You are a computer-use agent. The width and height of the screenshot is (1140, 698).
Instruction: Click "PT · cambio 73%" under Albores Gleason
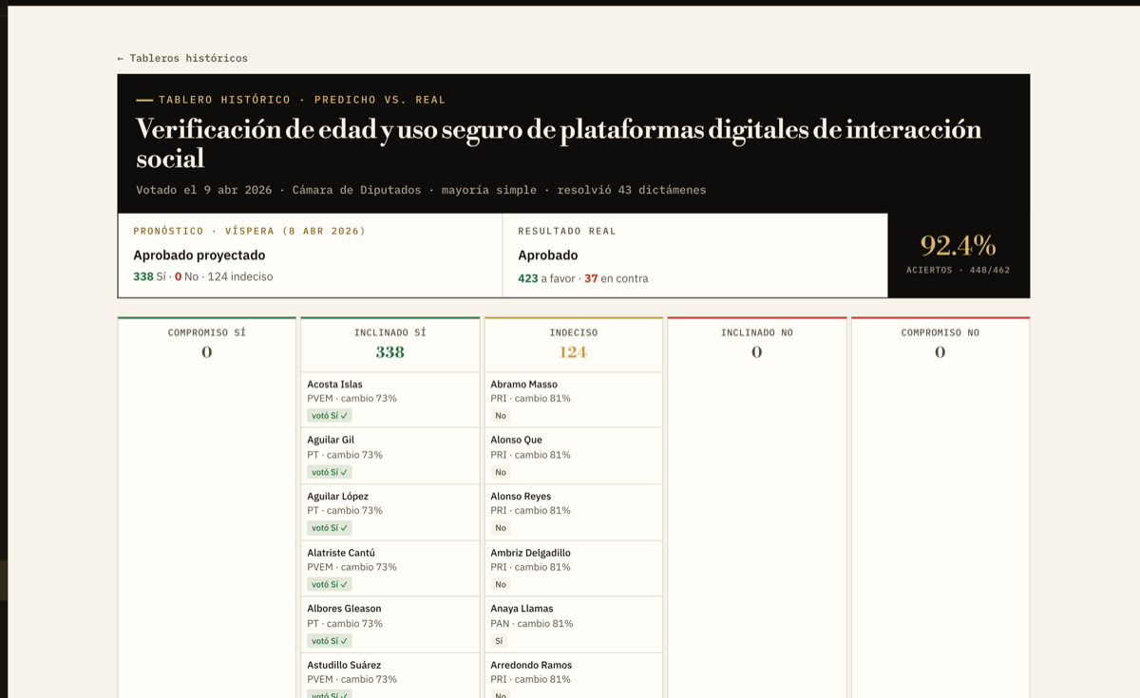click(x=345, y=624)
